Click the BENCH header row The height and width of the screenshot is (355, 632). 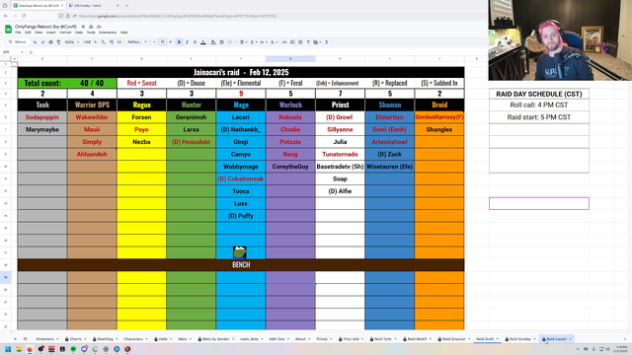tap(241, 265)
